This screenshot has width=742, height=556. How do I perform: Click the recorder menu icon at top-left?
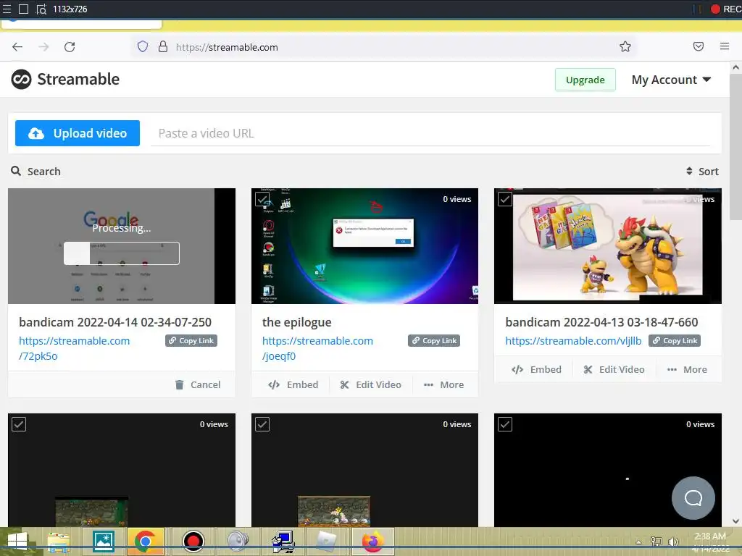click(7, 9)
